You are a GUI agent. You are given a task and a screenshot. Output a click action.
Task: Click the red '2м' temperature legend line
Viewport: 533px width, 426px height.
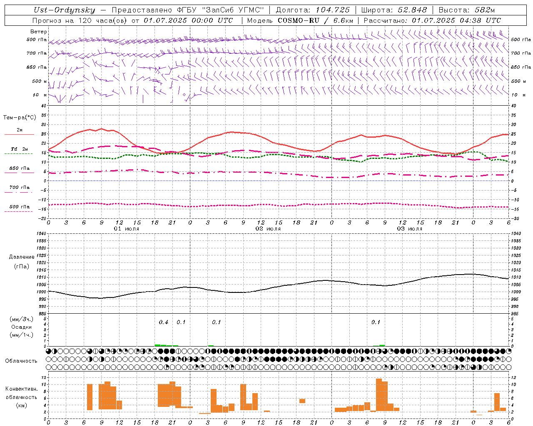coord(19,134)
